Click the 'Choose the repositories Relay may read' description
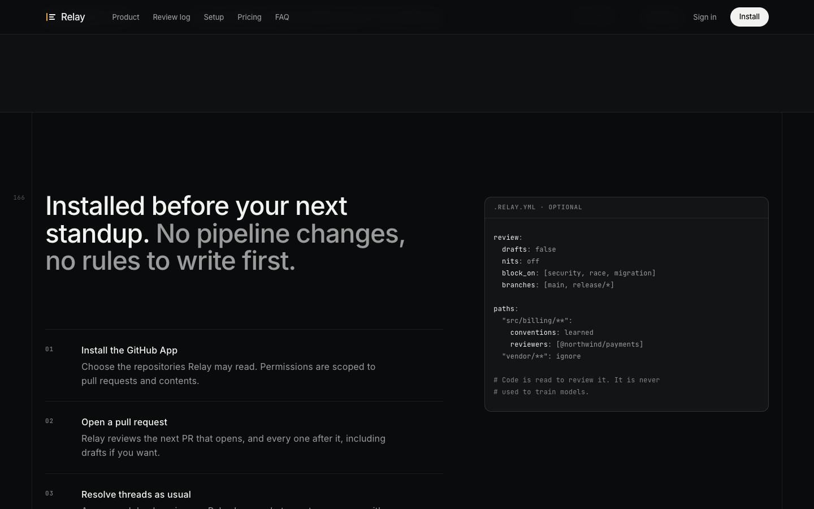The height and width of the screenshot is (509, 814). point(228,374)
